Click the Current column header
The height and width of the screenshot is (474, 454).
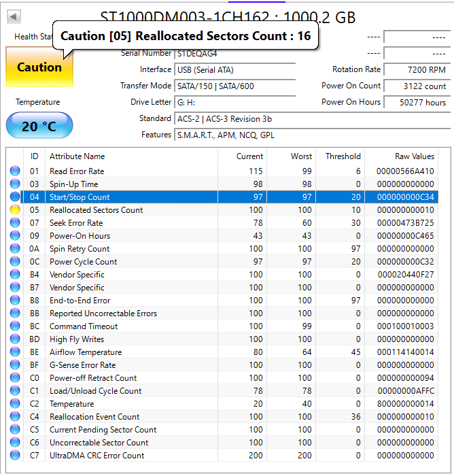pos(242,156)
